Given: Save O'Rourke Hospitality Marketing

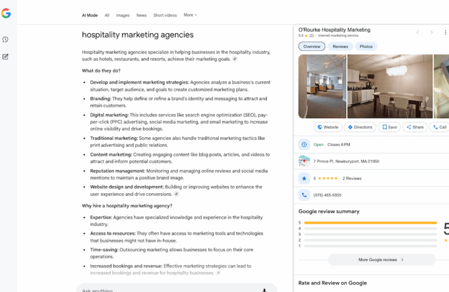Looking at the screenshot, I should pyautogui.click(x=389, y=127).
